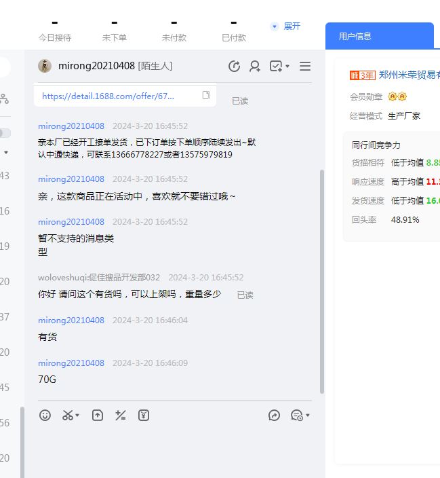The image size is (440, 478).
Task: Switch to the 用户信息 tab
Action: pos(355,36)
